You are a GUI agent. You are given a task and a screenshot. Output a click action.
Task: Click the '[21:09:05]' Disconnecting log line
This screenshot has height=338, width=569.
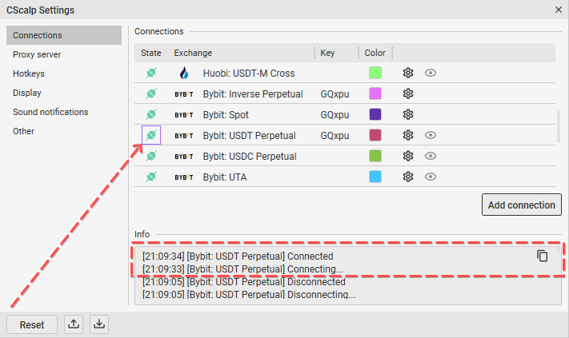tap(249, 294)
